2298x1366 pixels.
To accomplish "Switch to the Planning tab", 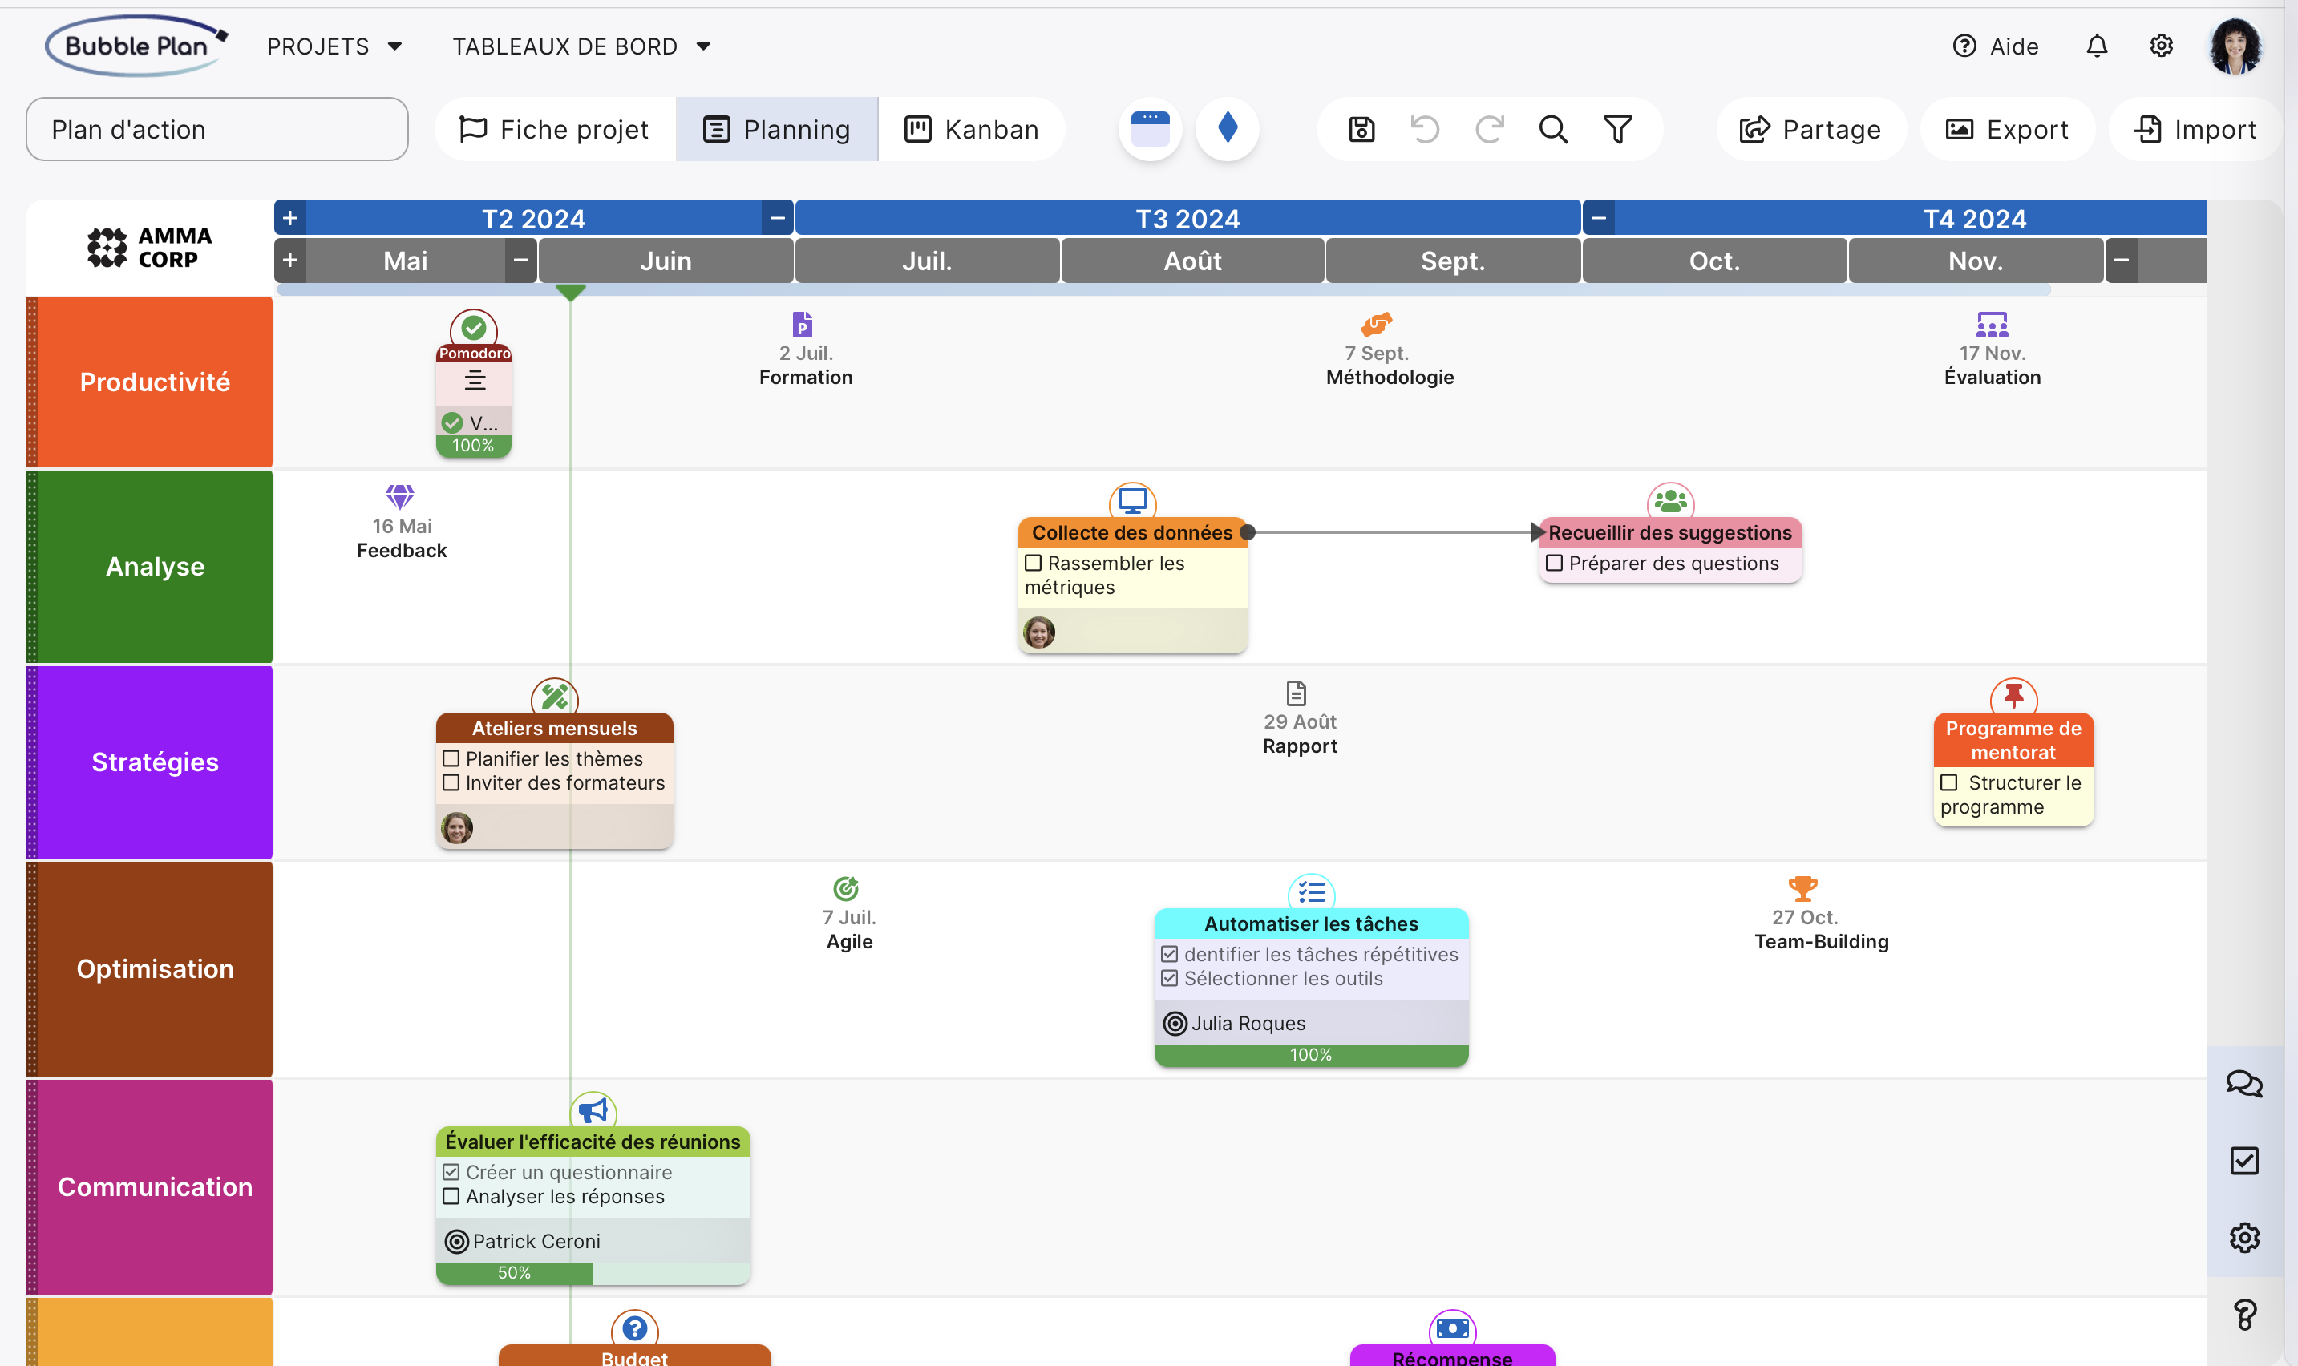I will point(777,130).
